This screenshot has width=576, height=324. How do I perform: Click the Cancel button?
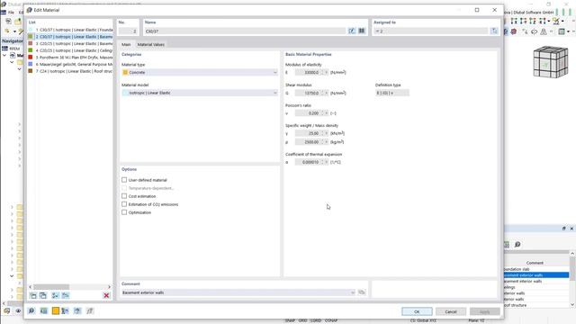(451, 311)
